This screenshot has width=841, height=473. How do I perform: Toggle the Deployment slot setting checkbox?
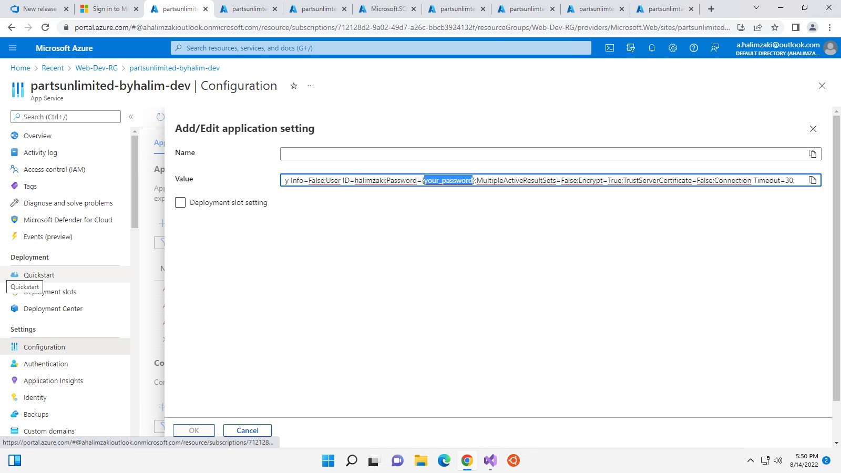(180, 202)
